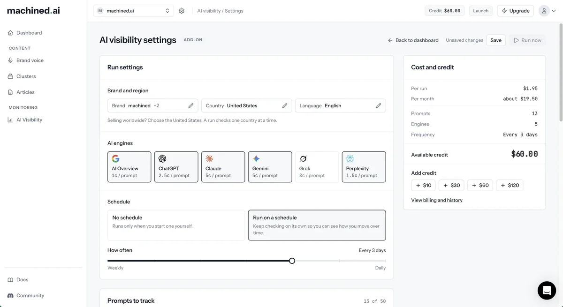The image size is (563, 307).
Task: Click the 13 of 50 prompts counter
Action: click(374, 301)
